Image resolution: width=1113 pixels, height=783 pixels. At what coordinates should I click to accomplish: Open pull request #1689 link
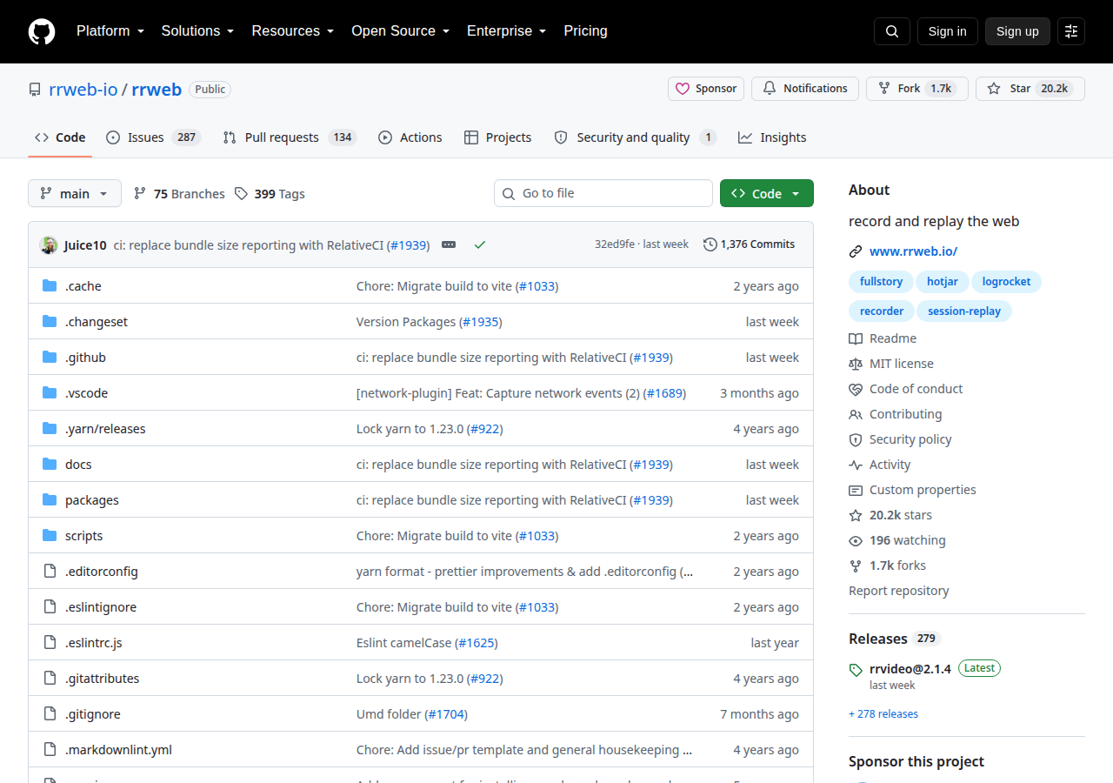click(664, 393)
